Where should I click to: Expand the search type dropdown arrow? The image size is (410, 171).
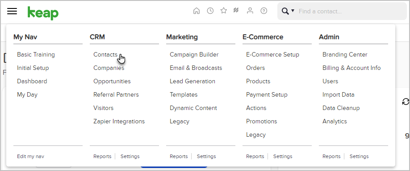click(293, 11)
